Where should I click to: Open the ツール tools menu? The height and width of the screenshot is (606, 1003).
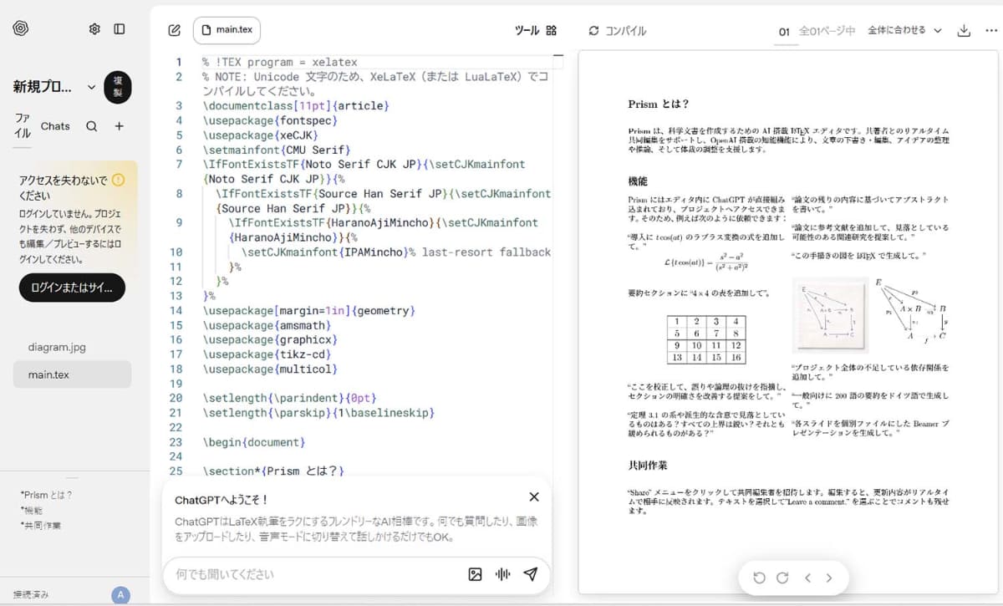point(535,30)
